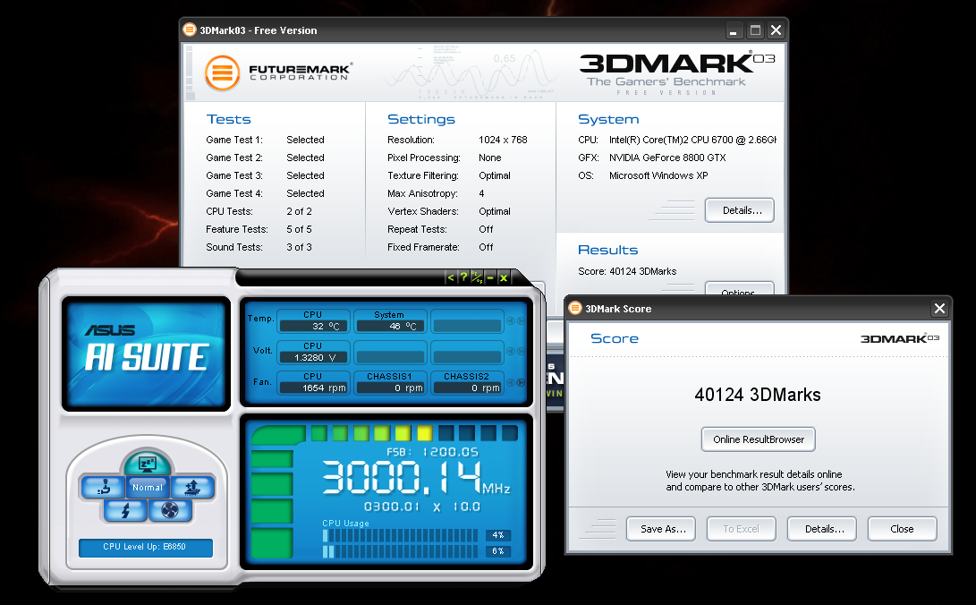Image resolution: width=976 pixels, height=605 pixels.
Task: Click the Temp row left arrow
Action: (x=511, y=321)
